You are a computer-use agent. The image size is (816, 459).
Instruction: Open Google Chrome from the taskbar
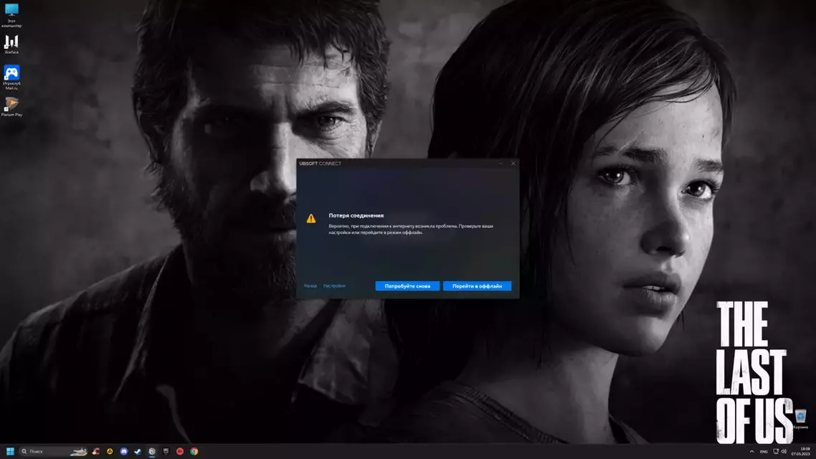pyautogui.click(x=194, y=451)
